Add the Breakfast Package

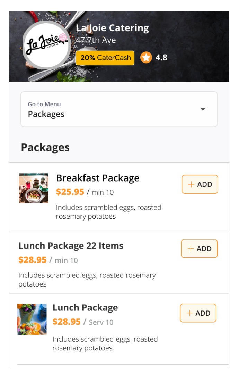pyautogui.click(x=200, y=184)
